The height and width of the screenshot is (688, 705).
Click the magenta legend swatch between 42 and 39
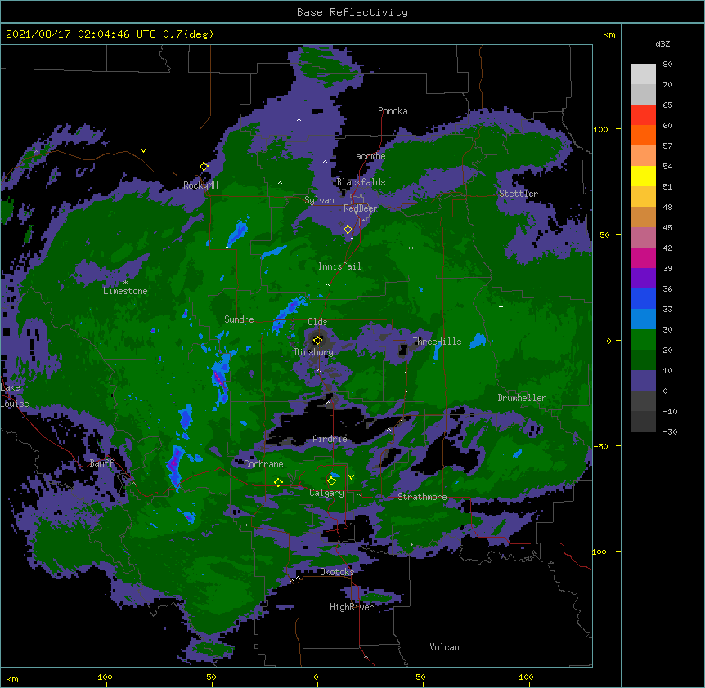tap(643, 257)
